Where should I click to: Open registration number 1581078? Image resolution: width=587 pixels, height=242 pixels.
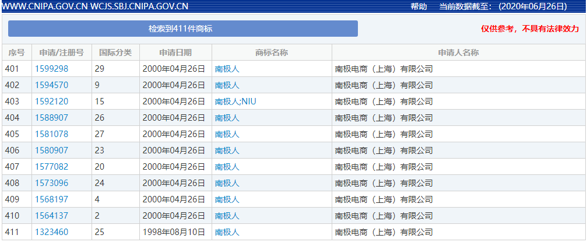[52, 134]
